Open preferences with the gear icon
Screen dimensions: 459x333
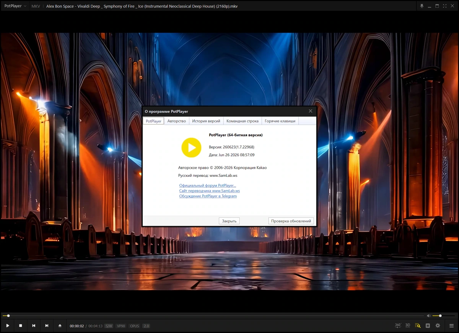click(x=438, y=326)
